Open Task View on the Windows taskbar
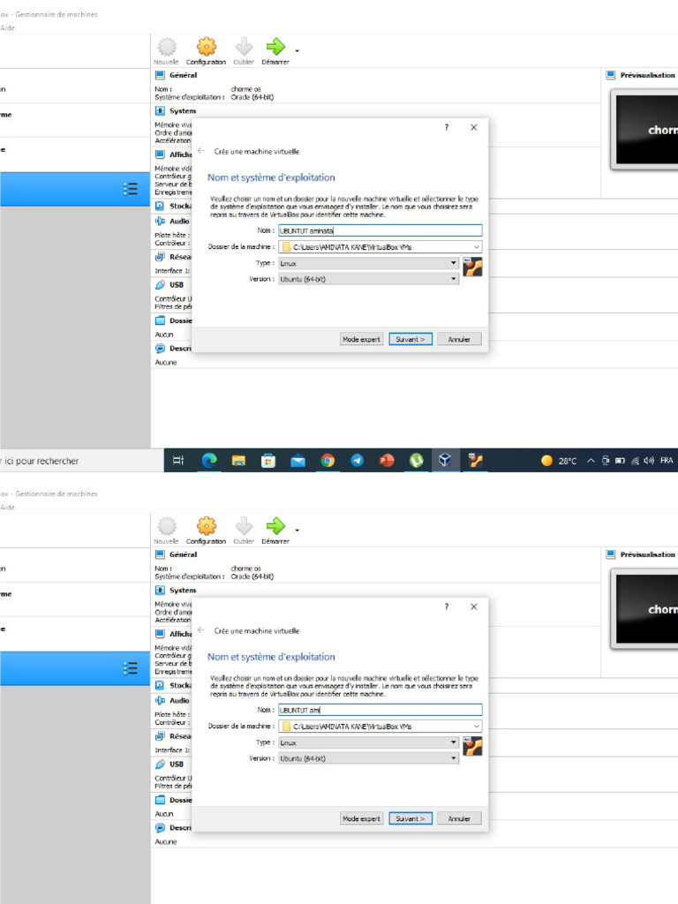Viewport: 678px width, 904px height. (x=178, y=460)
